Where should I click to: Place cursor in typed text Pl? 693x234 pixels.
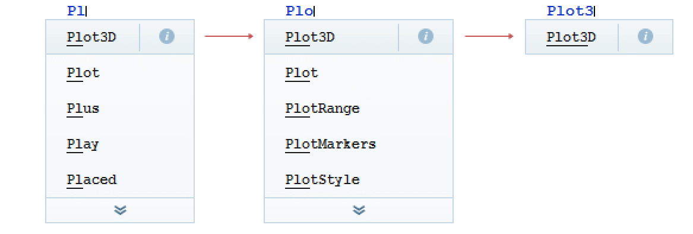click(x=76, y=11)
